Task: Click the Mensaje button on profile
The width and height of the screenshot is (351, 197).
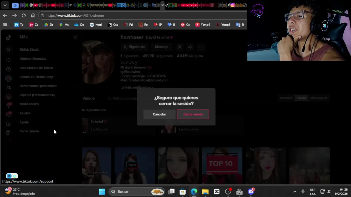Action: 162,47
